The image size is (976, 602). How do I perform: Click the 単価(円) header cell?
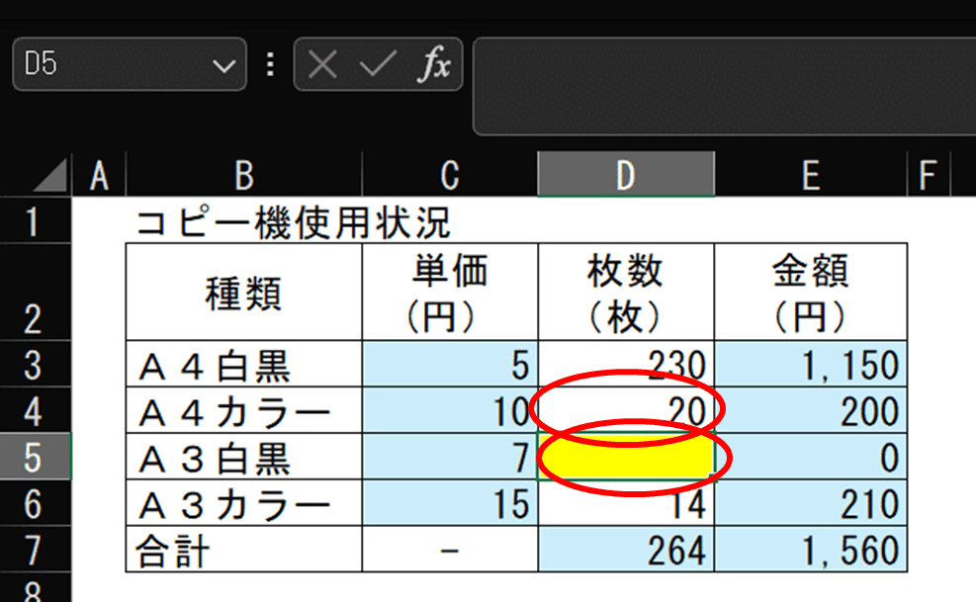[450, 292]
